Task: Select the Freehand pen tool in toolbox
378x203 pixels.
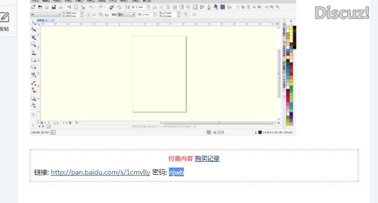Action: pyautogui.click(x=33, y=52)
